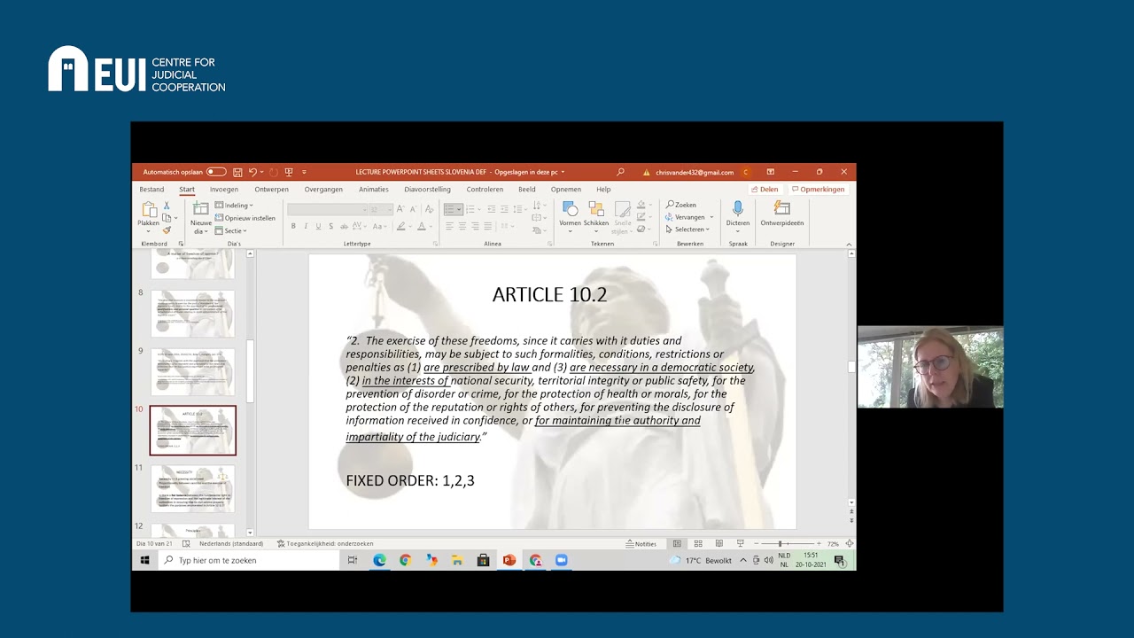
Task: Click the numbered list icon
Action: click(x=472, y=209)
